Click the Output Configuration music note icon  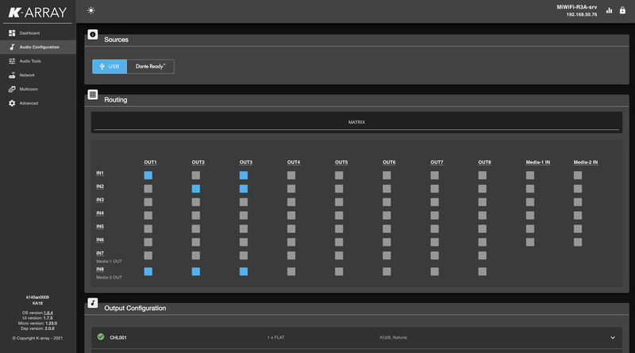click(93, 302)
